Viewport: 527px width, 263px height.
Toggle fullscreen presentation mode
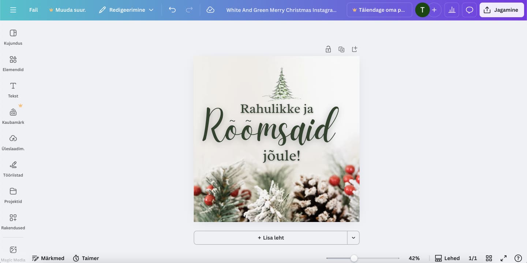click(x=504, y=258)
